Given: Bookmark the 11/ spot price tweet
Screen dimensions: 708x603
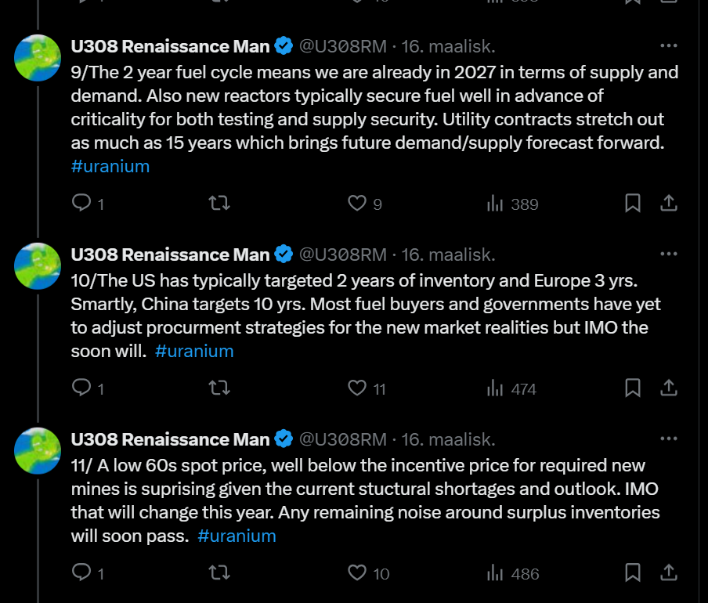Looking at the screenshot, I should click(x=633, y=572).
